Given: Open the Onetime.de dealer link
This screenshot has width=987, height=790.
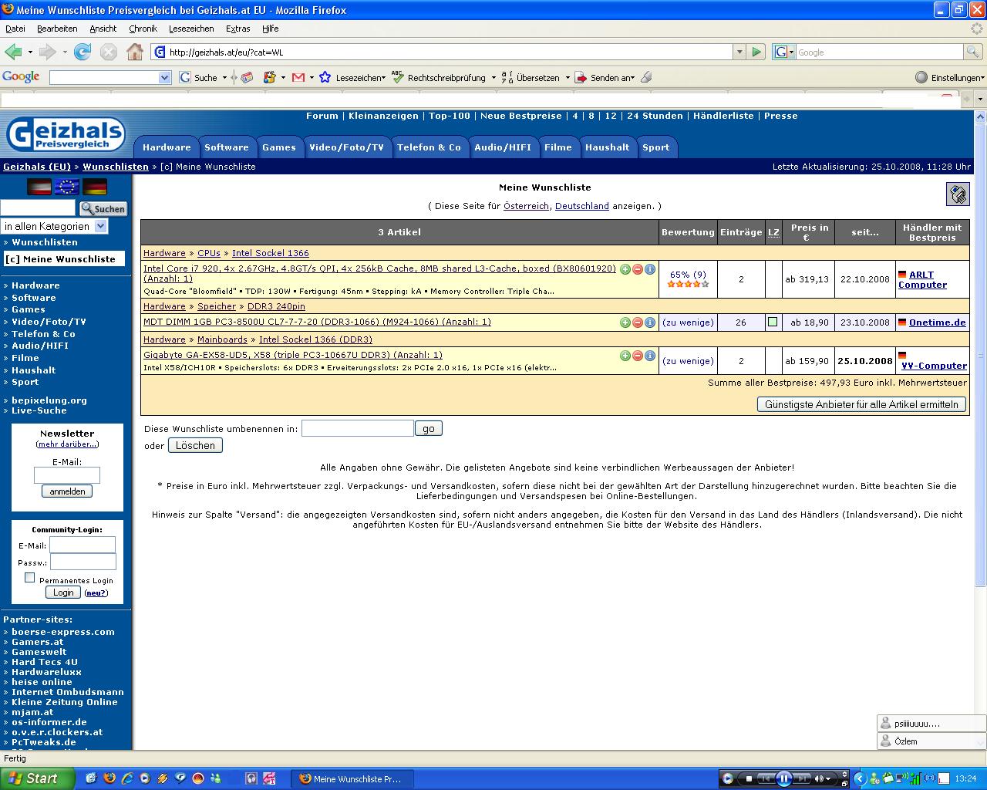Looking at the screenshot, I should (937, 322).
